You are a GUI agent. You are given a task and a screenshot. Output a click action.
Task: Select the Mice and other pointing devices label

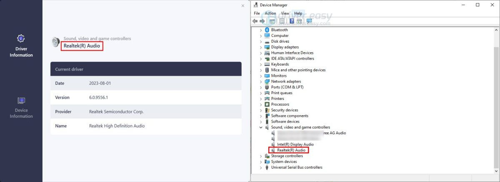click(x=298, y=70)
